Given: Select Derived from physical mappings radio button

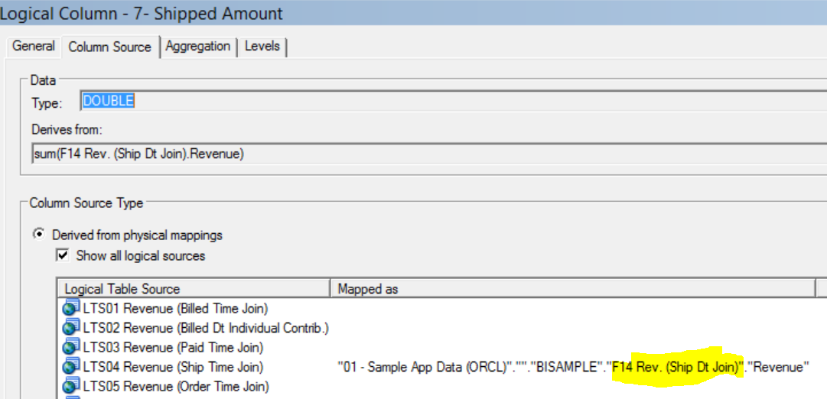Looking at the screenshot, I should pos(39,235).
